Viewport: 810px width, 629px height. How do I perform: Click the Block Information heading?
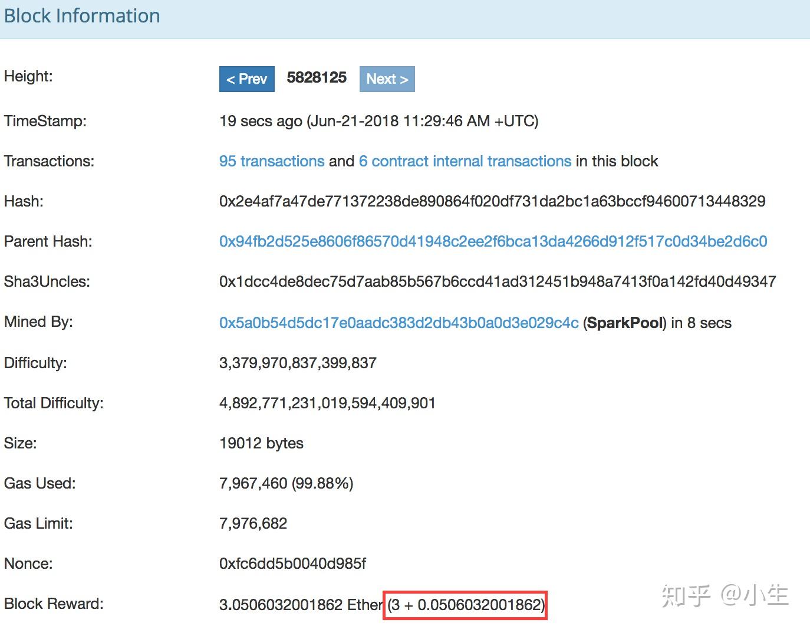pos(82,16)
